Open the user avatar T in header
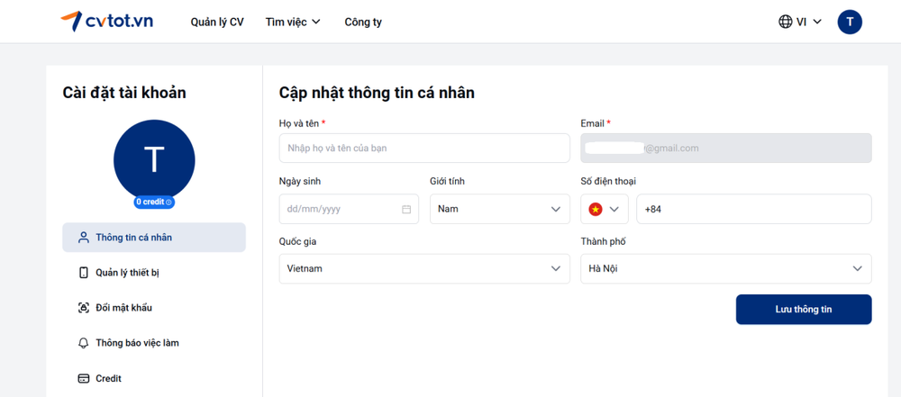Viewport: 901px width, 397px height. [850, 22]
